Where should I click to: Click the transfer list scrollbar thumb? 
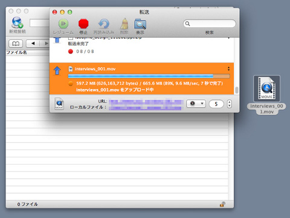[237, 90]
